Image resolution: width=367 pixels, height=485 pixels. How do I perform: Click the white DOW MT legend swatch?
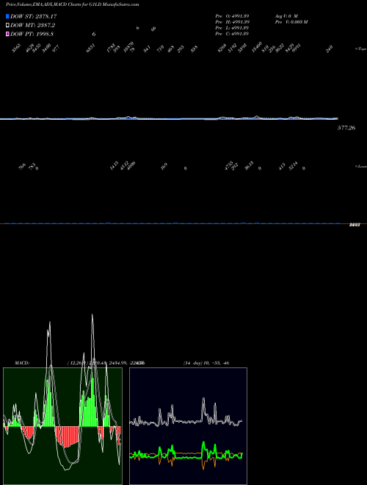(7, 26)
